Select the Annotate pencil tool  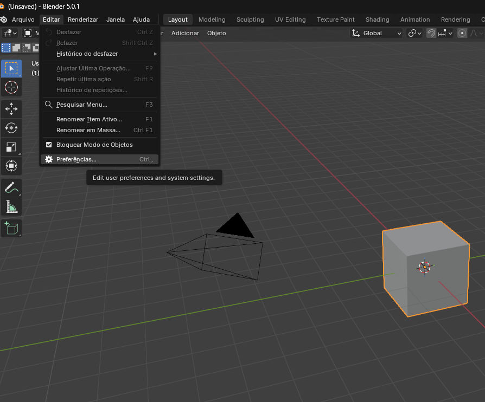11,187
